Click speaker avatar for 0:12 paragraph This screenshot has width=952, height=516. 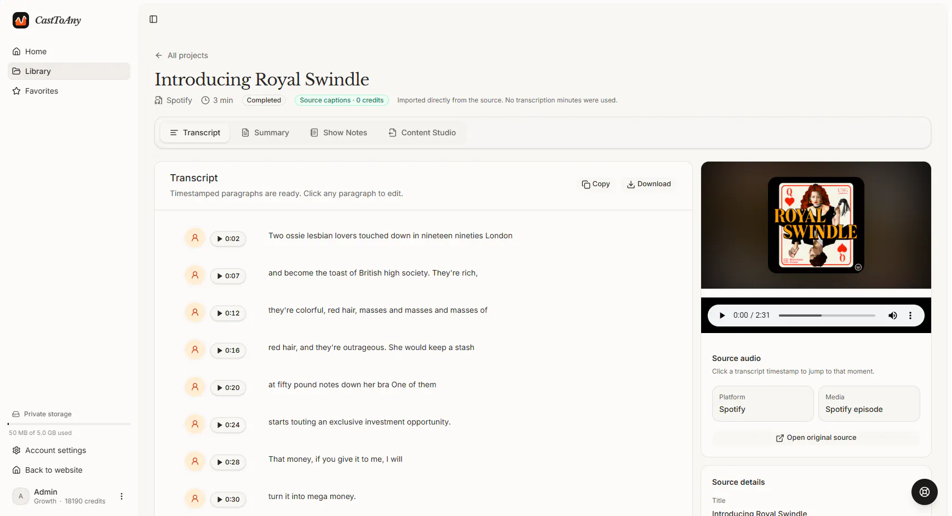pos(195,312)
